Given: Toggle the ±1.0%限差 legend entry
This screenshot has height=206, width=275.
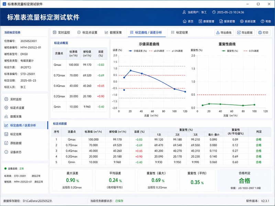Looking at the screenshot, I should (x=175, y=51).
